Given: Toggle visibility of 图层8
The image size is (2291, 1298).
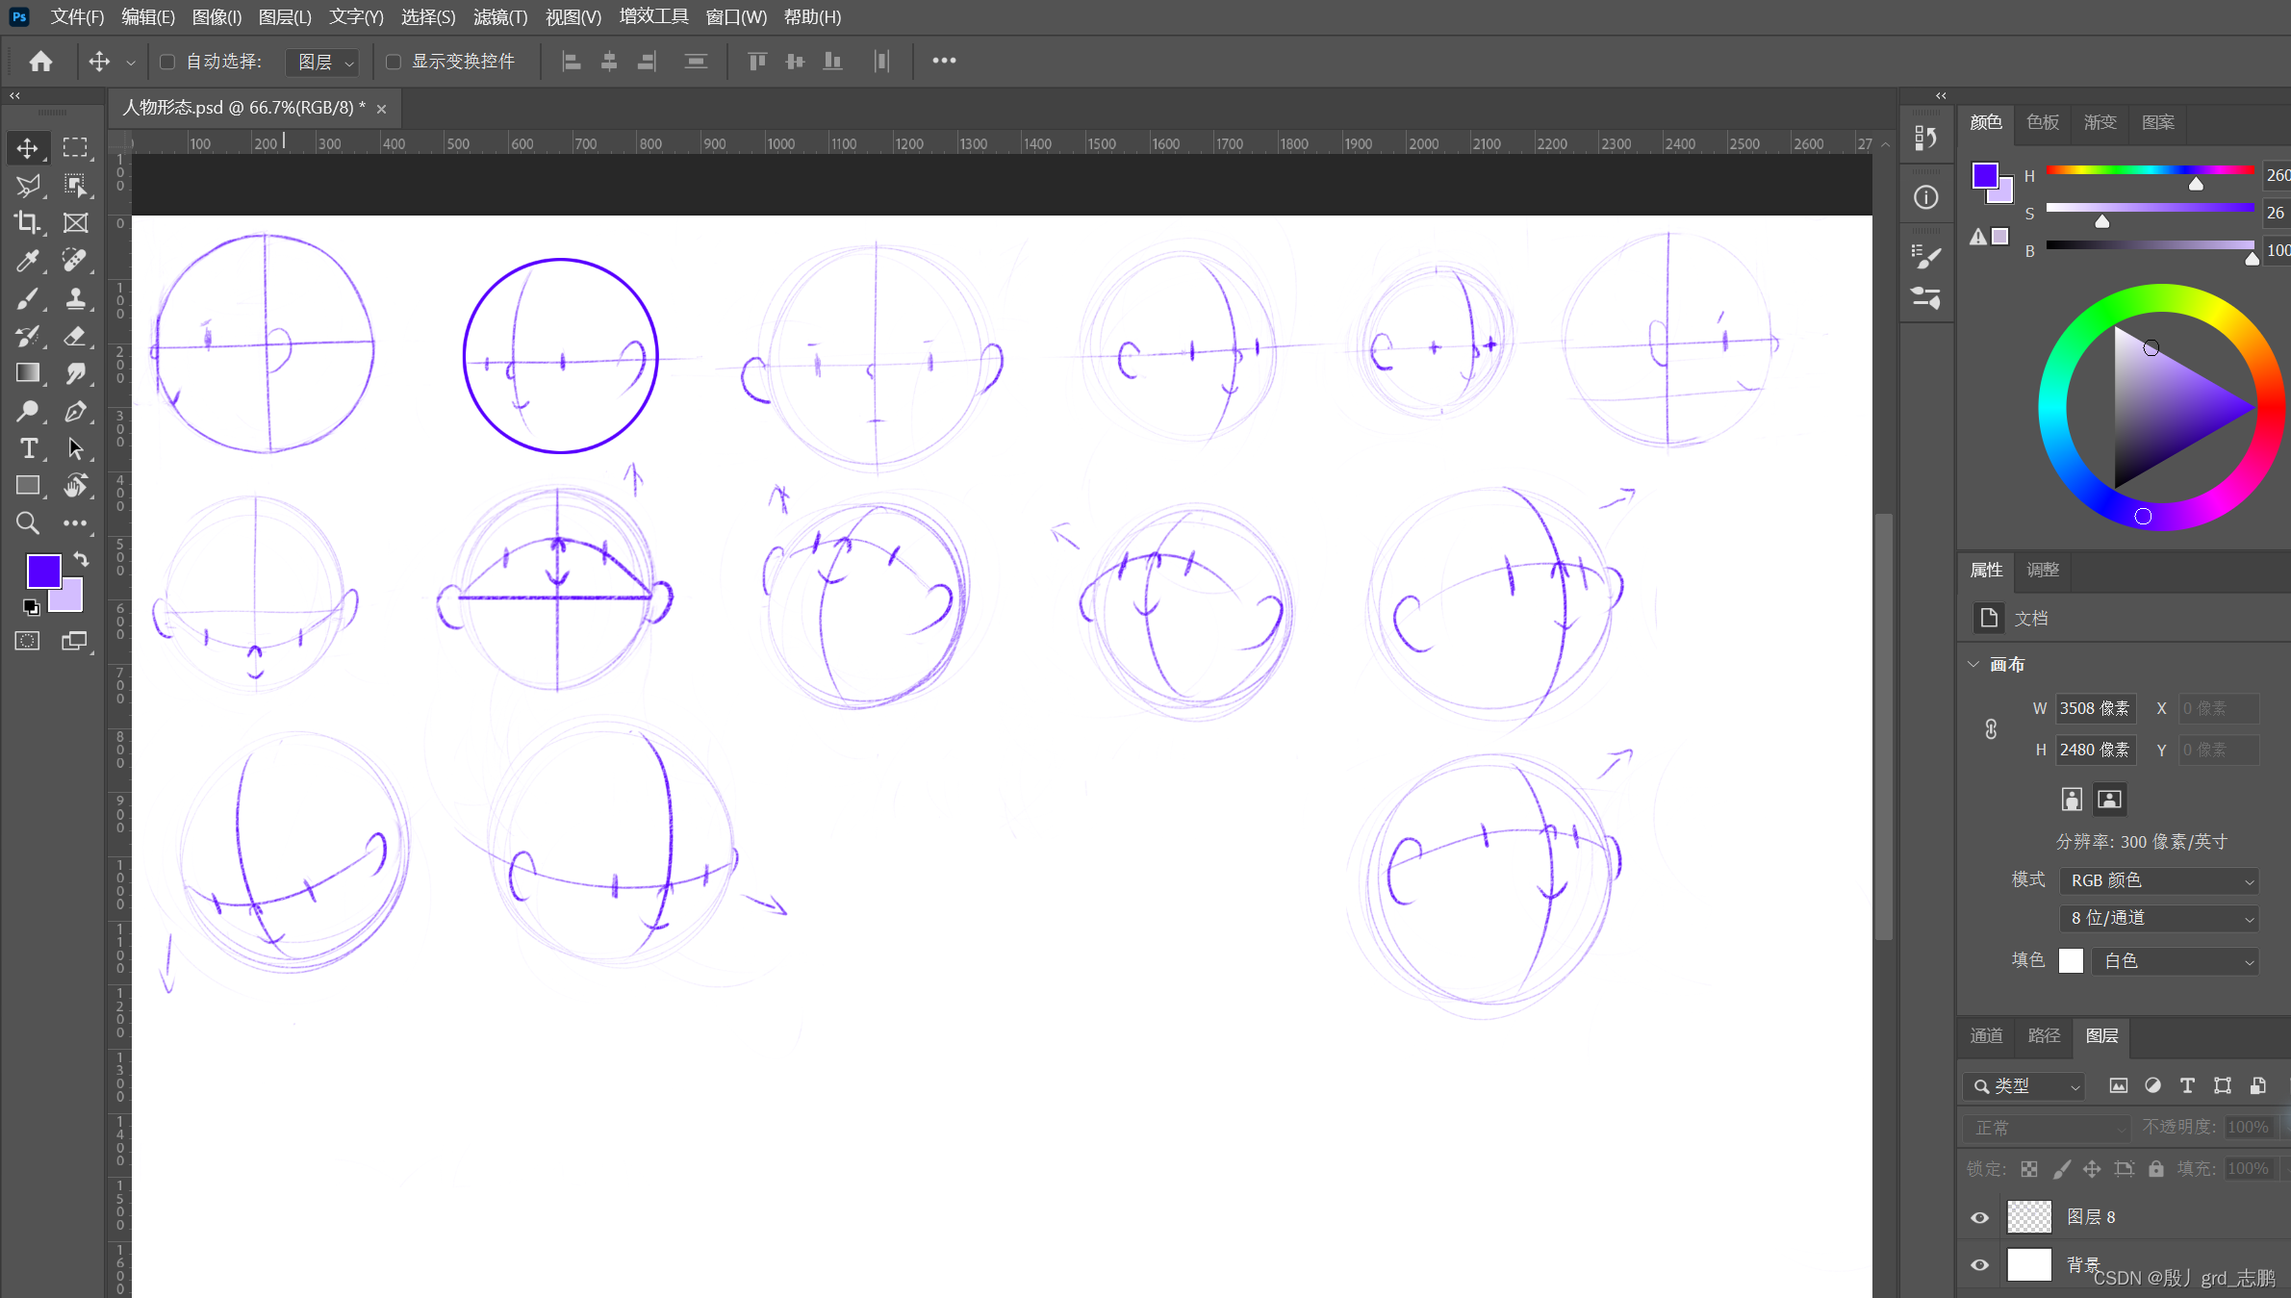Looking at the screenshot, I should coord(1981,1216).
